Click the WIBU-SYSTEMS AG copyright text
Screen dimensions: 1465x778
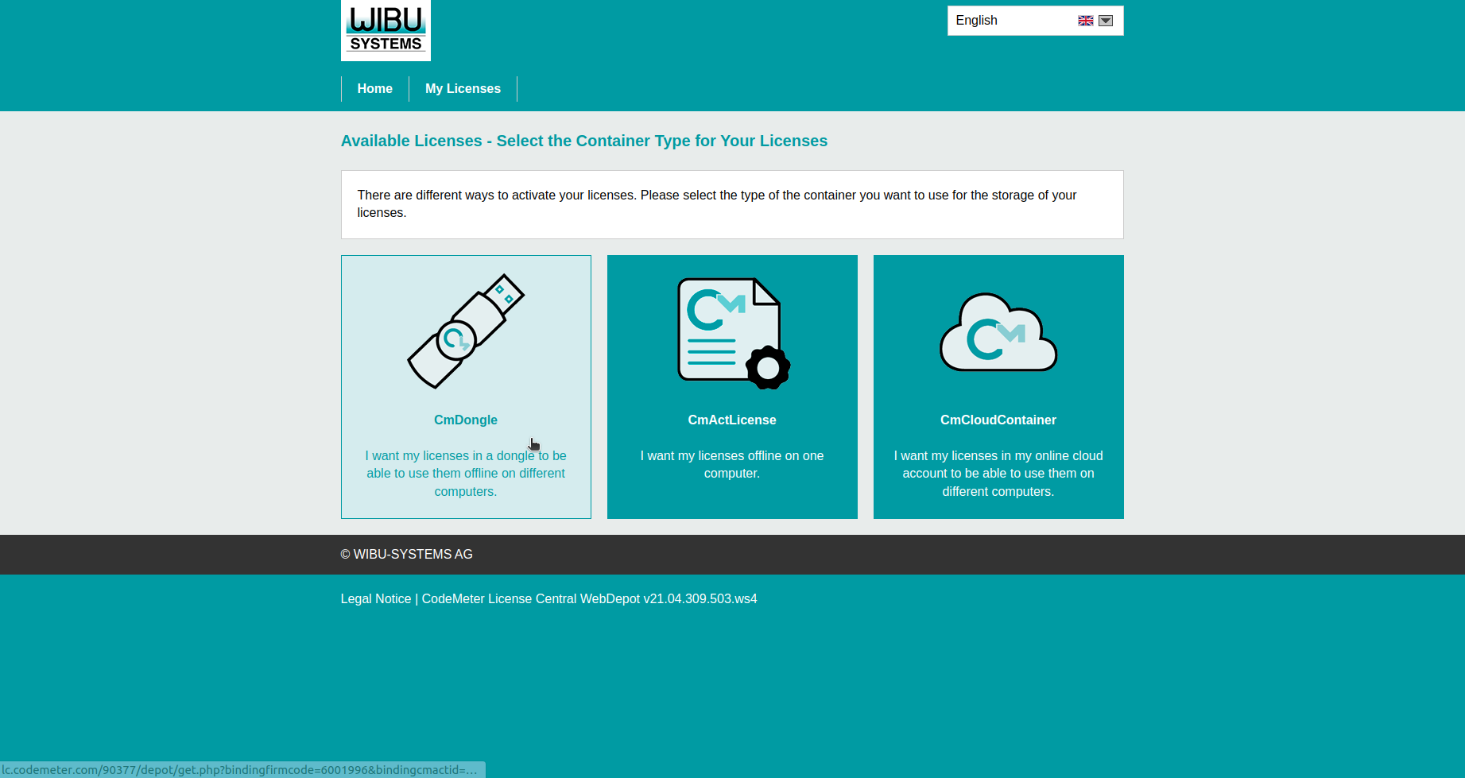407,555
